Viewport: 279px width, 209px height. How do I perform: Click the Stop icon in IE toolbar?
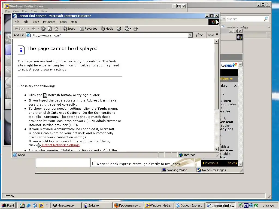[43, 29]
